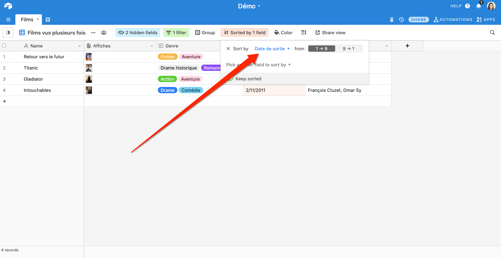This screenshot has height=258, width=501.
Task: Select descending 9 → 1 sort order
Action: (349, 49)
